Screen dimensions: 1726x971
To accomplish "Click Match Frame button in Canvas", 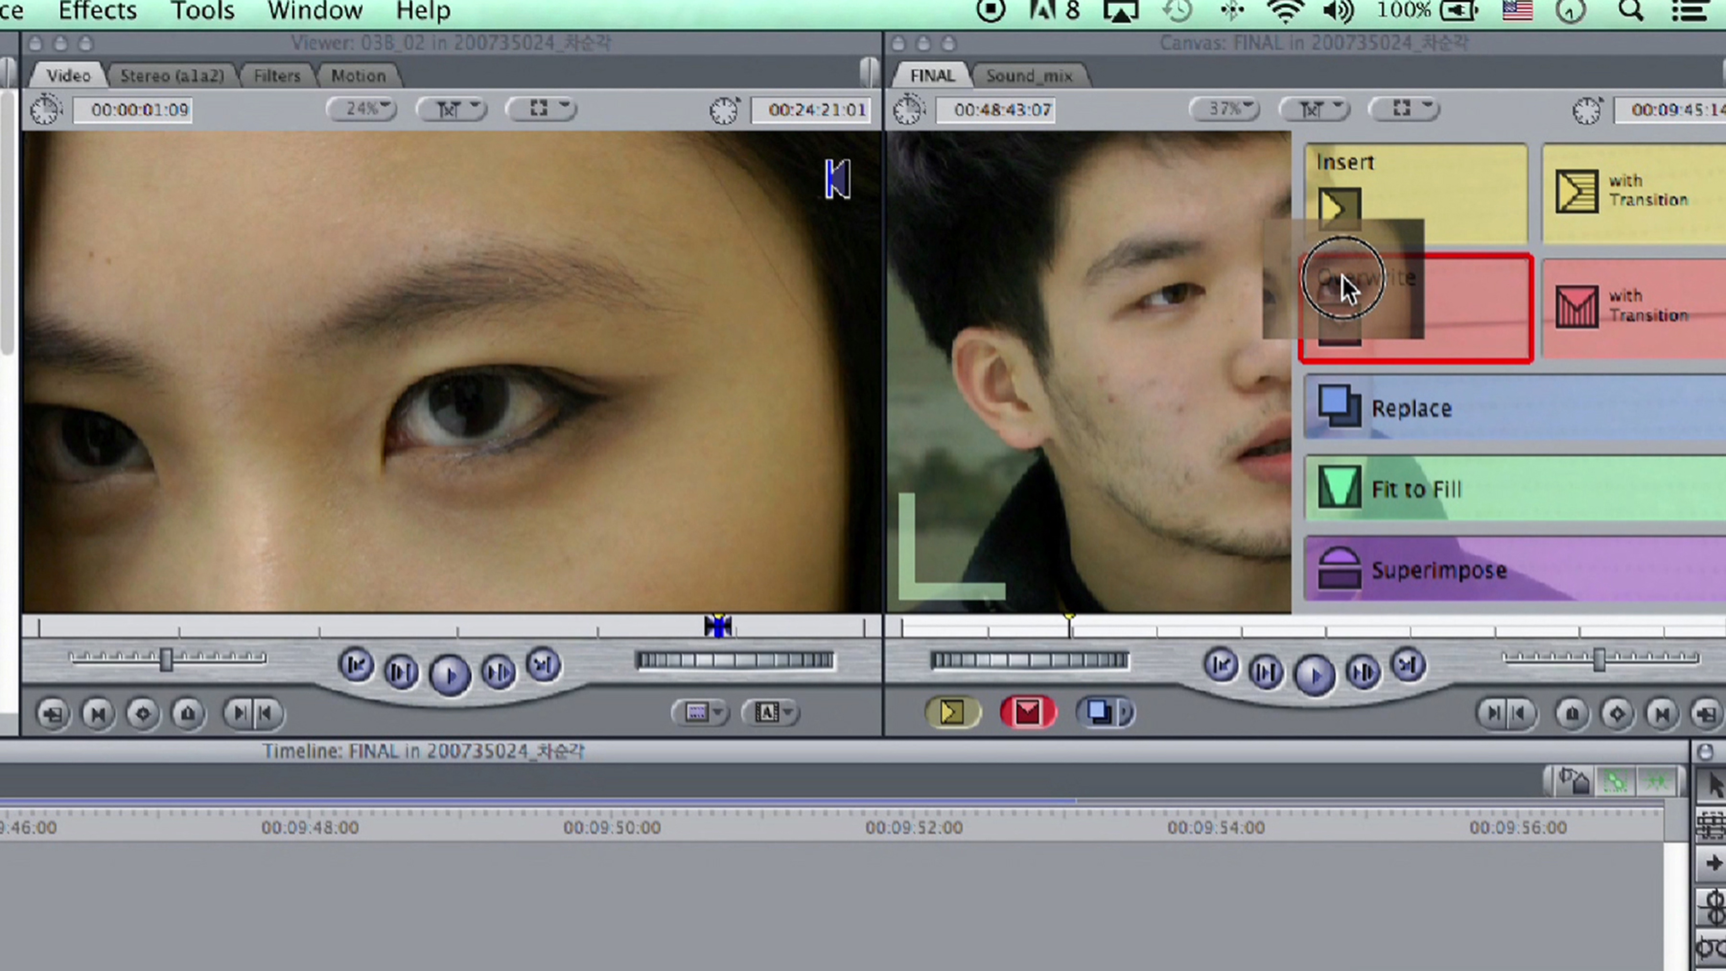I will [1707, 714].
